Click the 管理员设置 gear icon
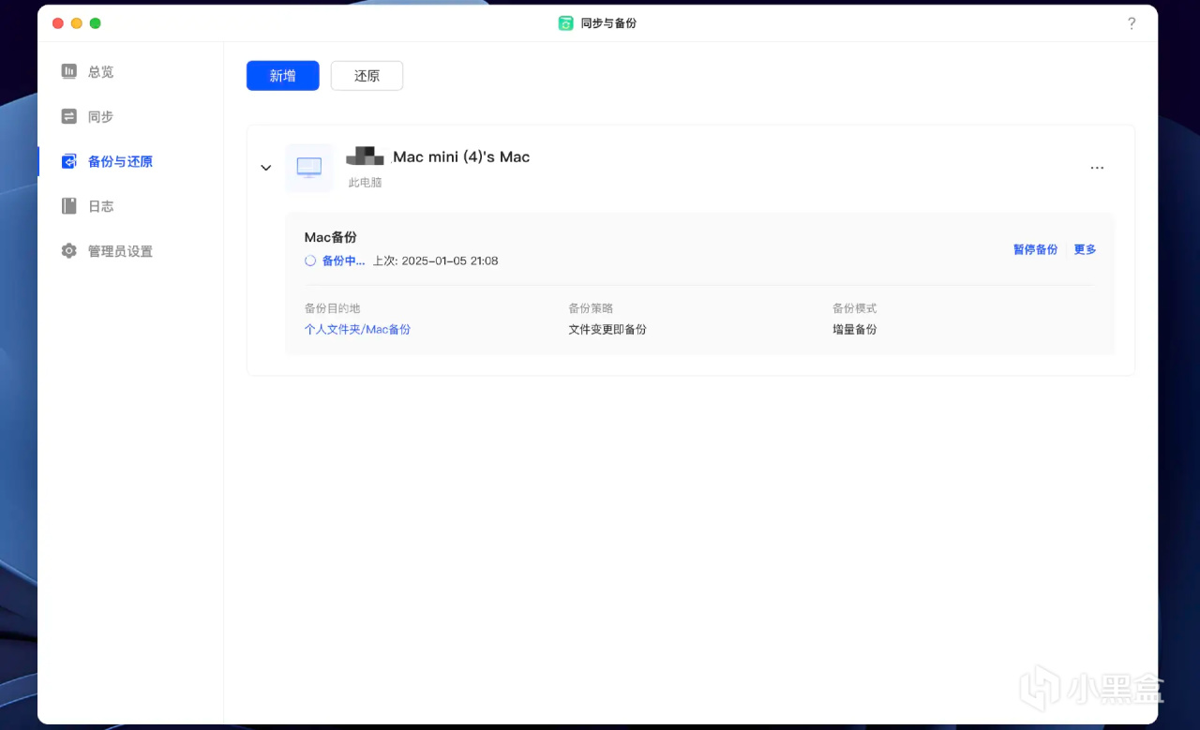Viewport: 1200px width, 730px height. 69,251
